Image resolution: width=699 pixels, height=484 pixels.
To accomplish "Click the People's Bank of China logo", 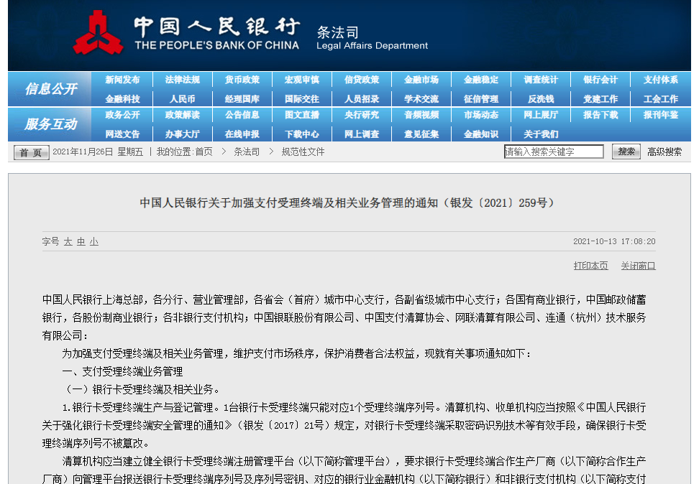I will coord(98,34).
